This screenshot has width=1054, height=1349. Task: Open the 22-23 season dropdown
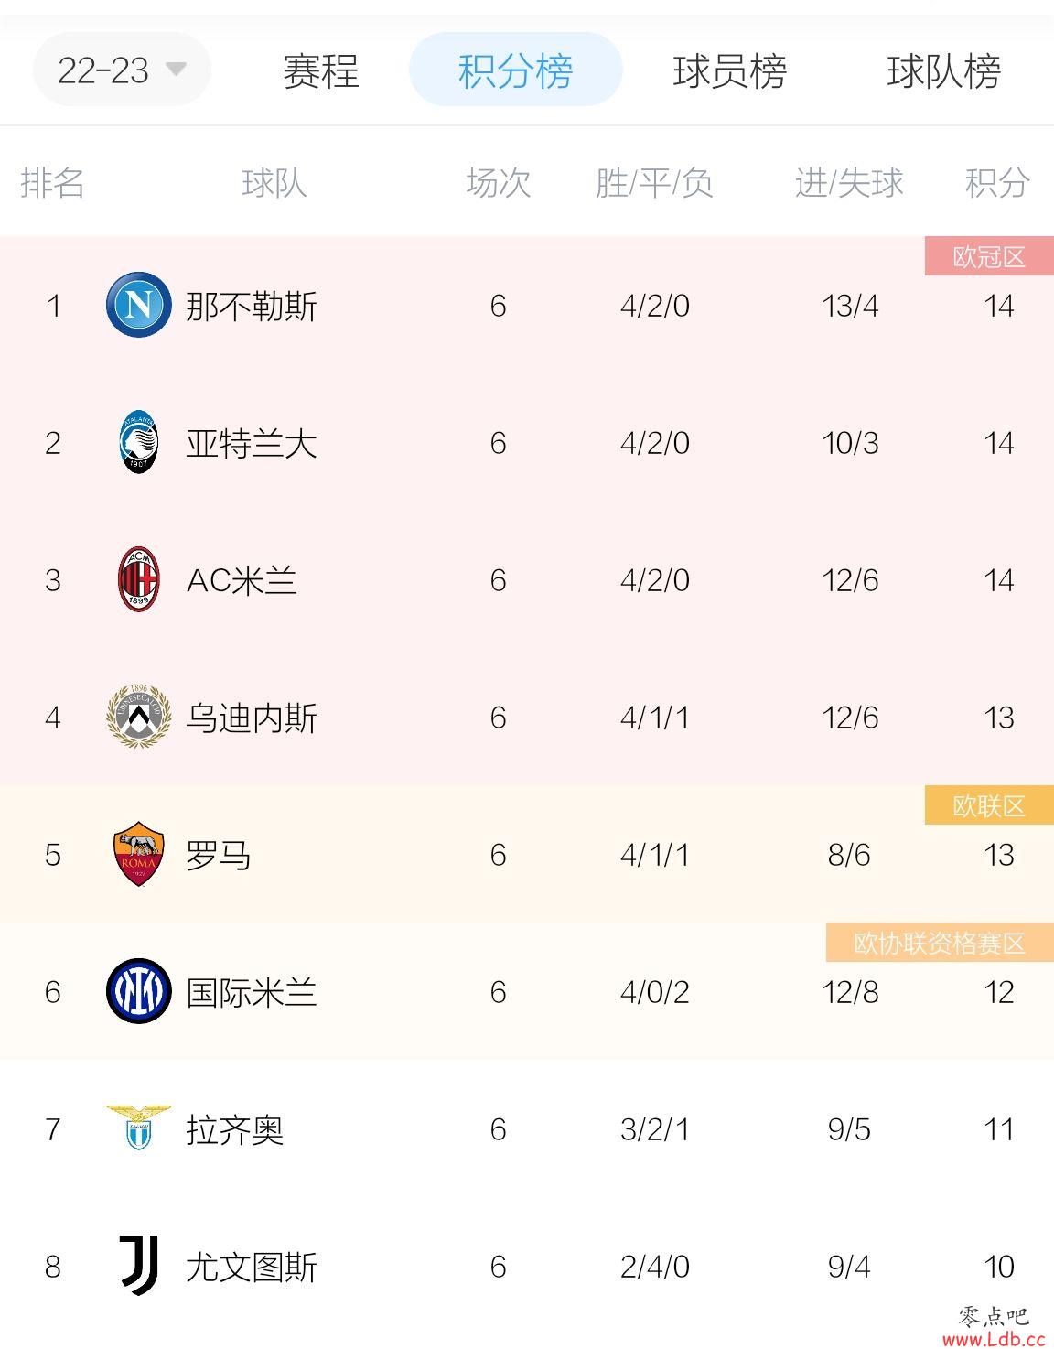tap(122, 70)
